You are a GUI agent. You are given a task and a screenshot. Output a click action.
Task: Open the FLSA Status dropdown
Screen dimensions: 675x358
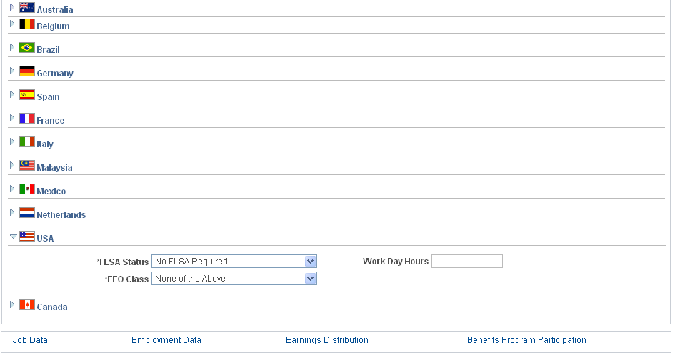pyautogui.click(x=234, y=262)
